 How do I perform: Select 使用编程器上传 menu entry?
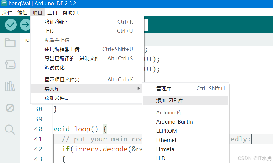click(x=87, y=49)
